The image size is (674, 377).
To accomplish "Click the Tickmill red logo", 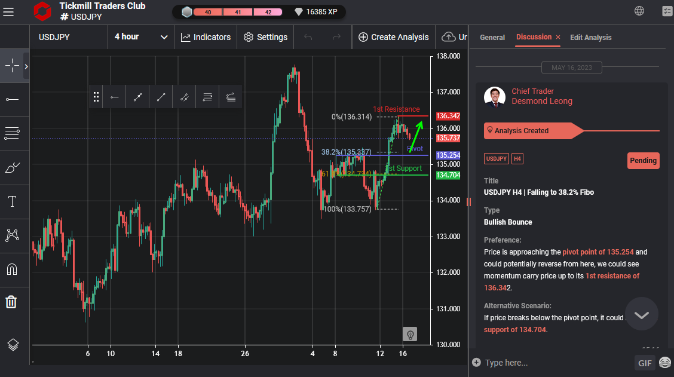I will click(42, 11).
